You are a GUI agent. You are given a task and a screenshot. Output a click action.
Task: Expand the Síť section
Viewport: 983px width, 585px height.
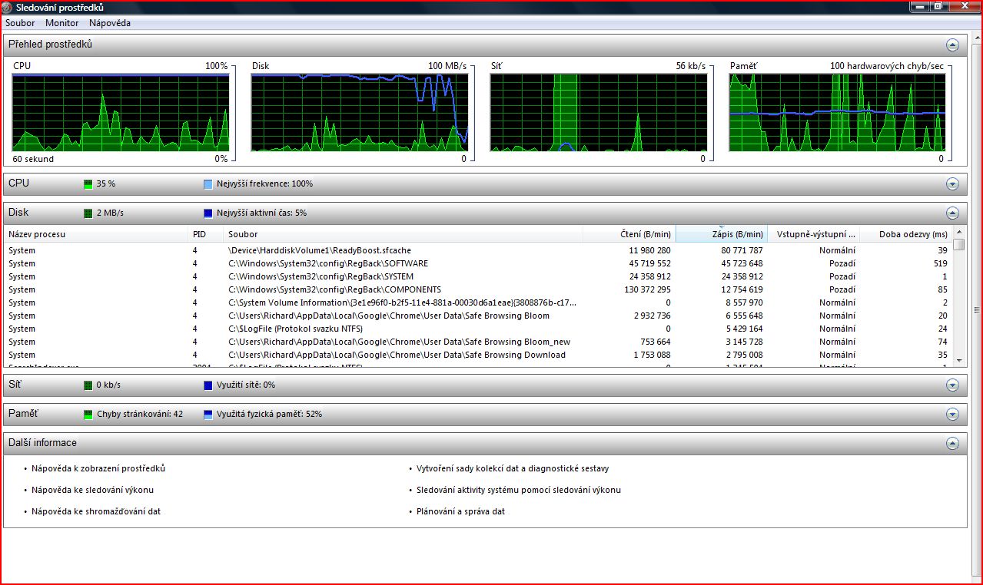952,385
